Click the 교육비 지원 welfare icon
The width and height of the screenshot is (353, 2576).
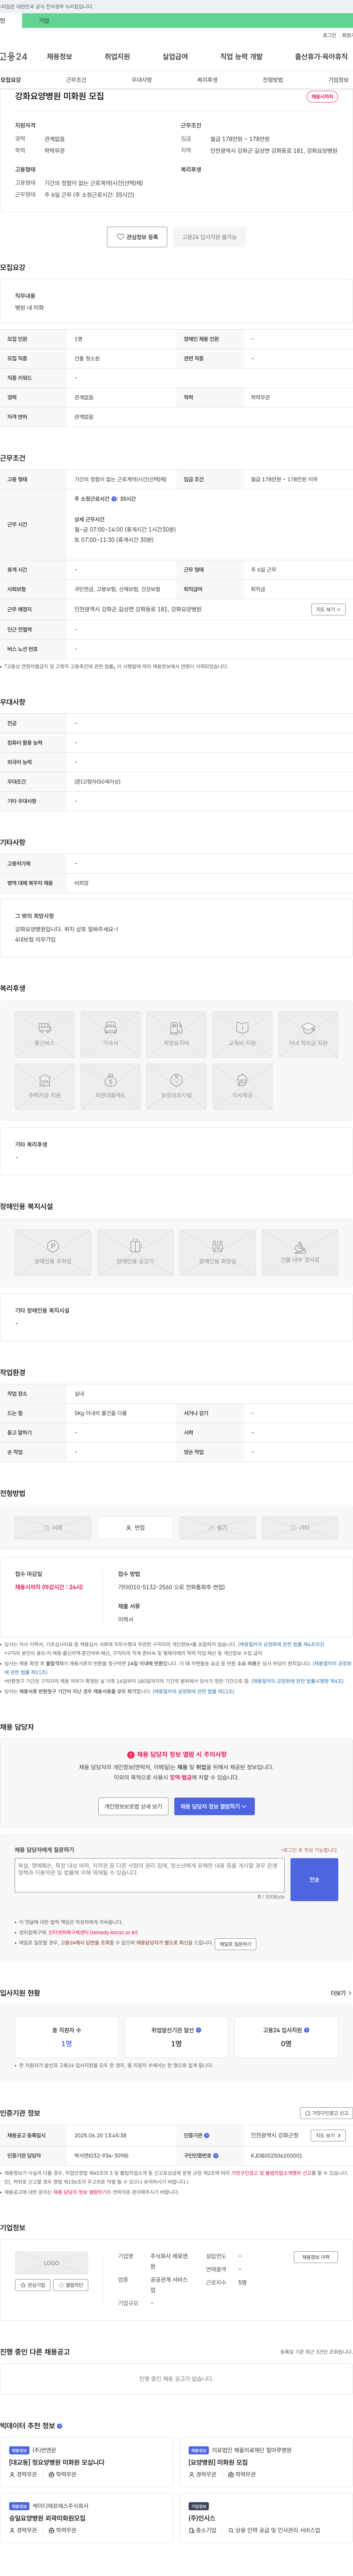(242, 1034)
